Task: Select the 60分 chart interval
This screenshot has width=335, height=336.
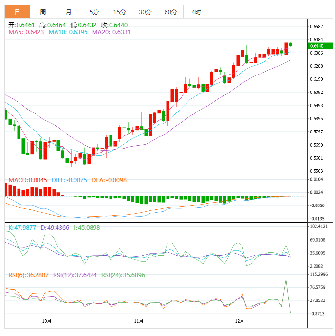Action: click(170, 12)
